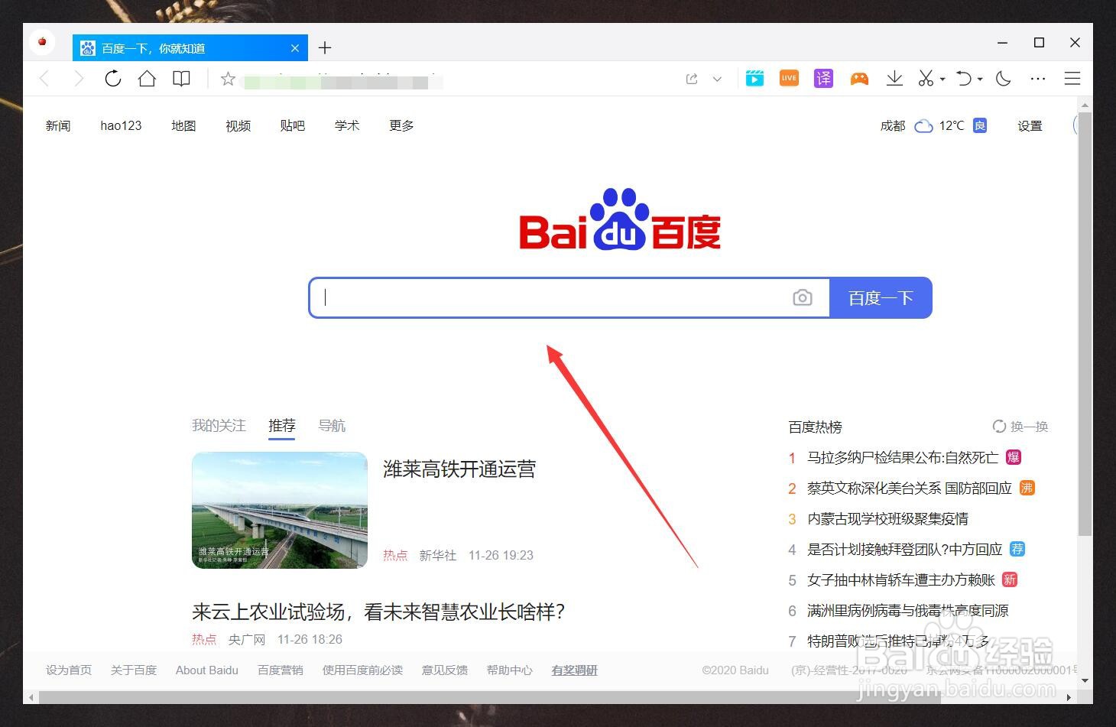Click the About Baidu footer link
The height and width of the screenshot is (727, 1116).
click(x=207, y=670)
